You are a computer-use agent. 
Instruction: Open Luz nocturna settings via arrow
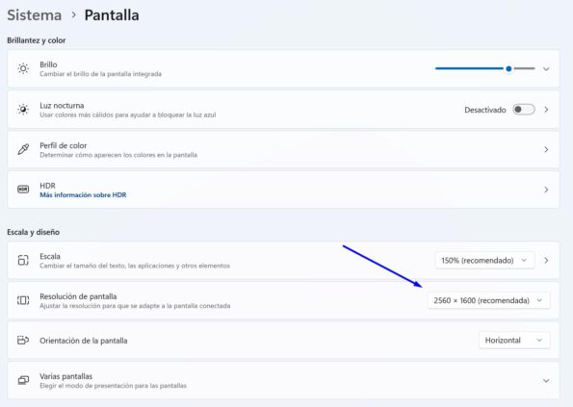pos(546,110)
